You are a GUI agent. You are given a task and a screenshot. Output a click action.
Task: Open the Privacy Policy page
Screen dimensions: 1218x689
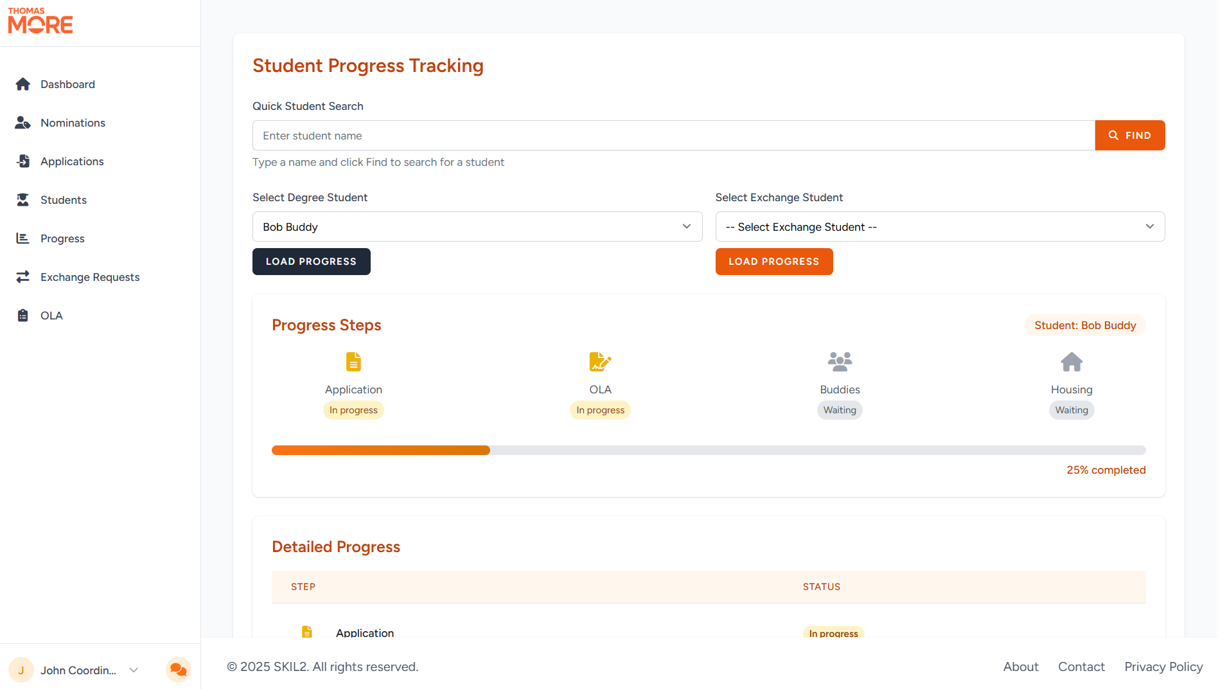[1163, 667]
